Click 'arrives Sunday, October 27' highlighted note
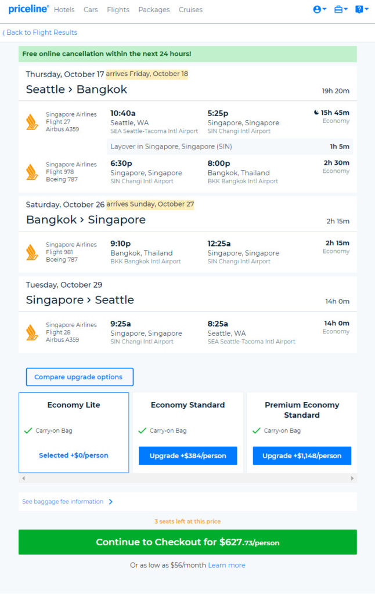Viewport: 375px width, 594px height. [x=150, y=204]
